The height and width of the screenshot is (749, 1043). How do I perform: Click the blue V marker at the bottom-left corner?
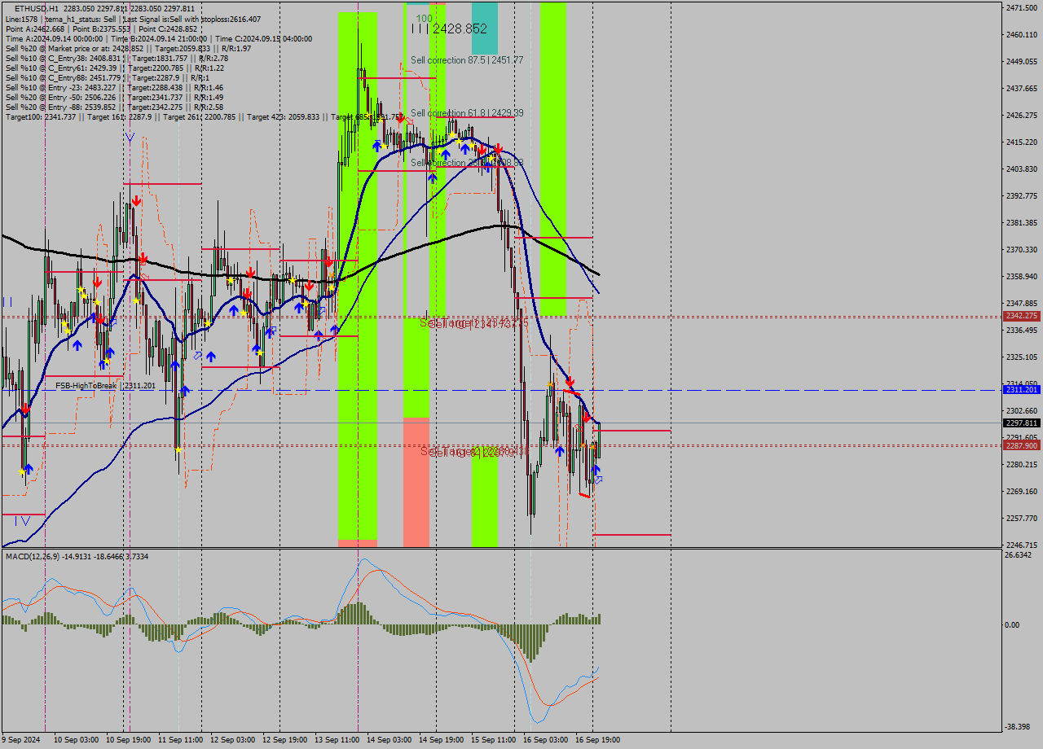(25, 519)
